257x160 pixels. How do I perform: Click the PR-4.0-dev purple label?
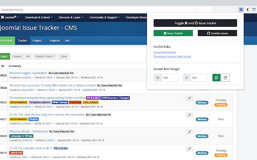(x=93, y=98)
